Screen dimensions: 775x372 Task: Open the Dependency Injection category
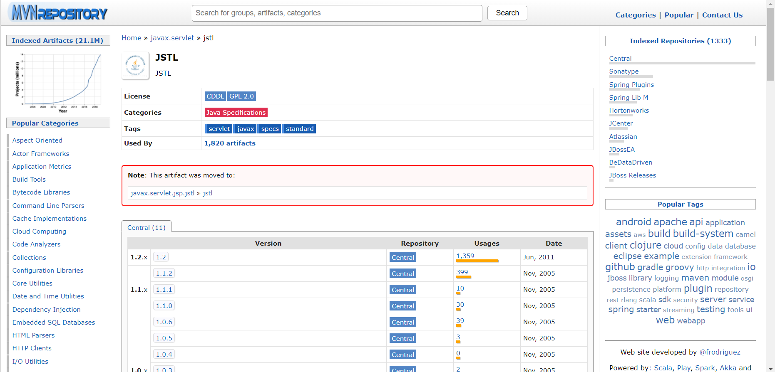(47, 309)
